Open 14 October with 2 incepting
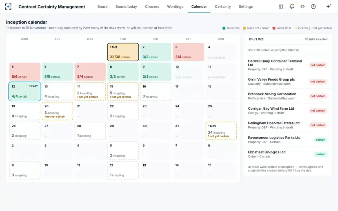This screenshot has width=338, height=211. [x=90, y=91]
